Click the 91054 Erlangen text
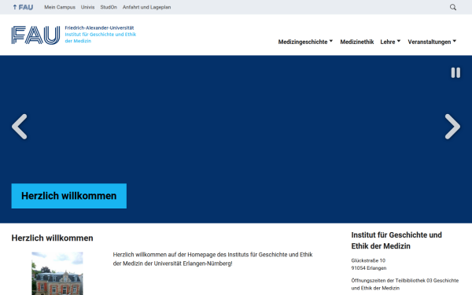Viewport: 472px width, 295px height. [369, 268]
